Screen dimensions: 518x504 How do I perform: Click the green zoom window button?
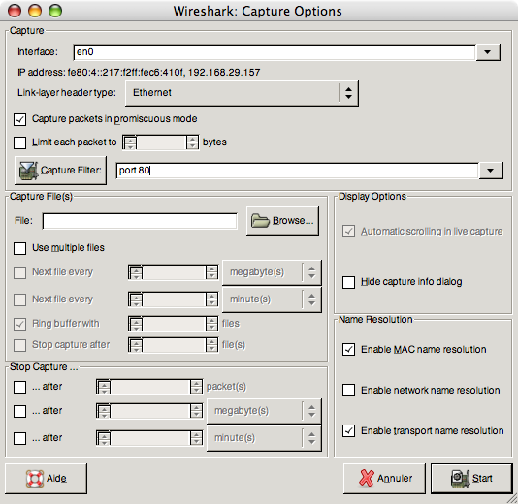pyautogui.click(x=55, y=11)
